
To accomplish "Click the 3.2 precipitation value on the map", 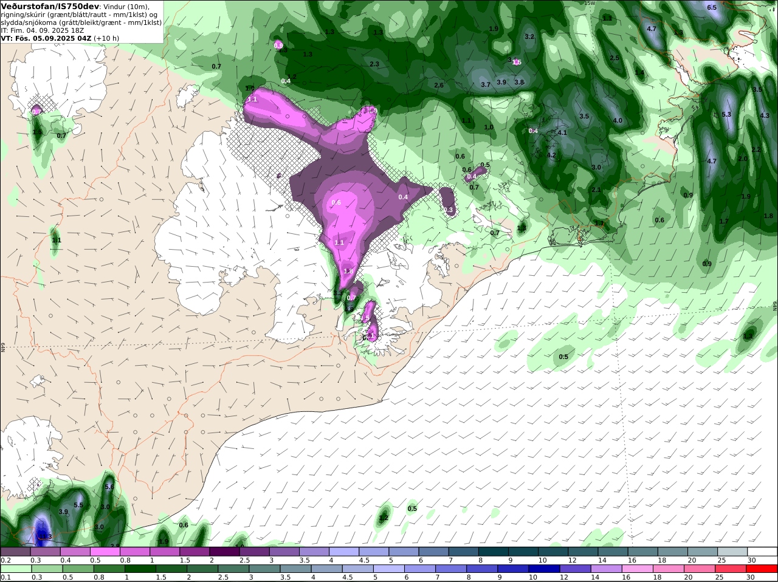I will coord(529,36).
